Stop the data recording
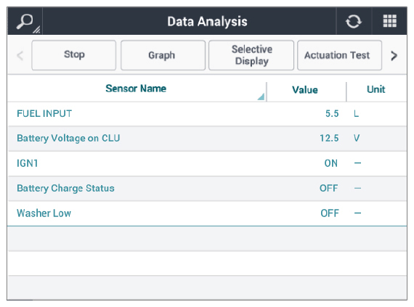 pyautogui.click(x=74, y=55)
